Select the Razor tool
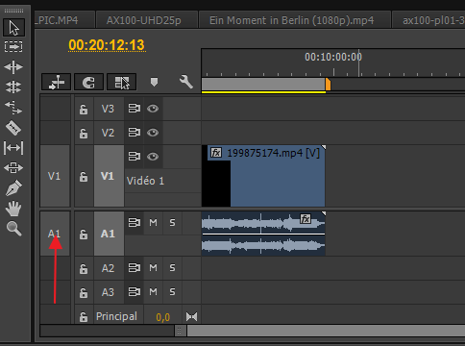 pos(13,128)
